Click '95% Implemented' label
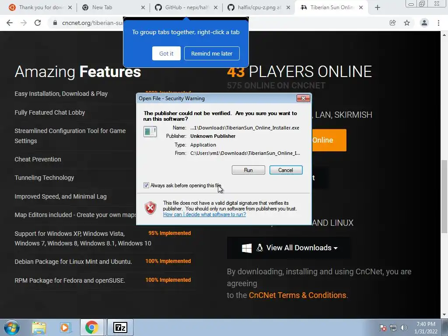This screenshot has height=336, width=448. point(169,233)
